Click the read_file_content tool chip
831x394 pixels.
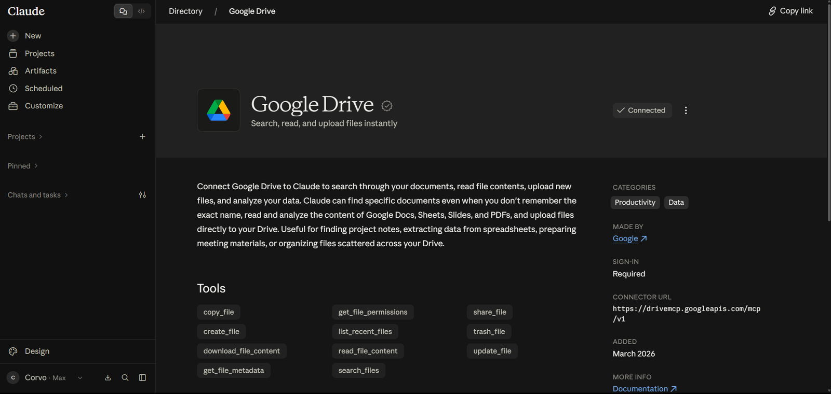click(x=368, y=351)
